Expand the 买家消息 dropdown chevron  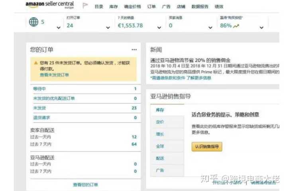click(210, 28)
